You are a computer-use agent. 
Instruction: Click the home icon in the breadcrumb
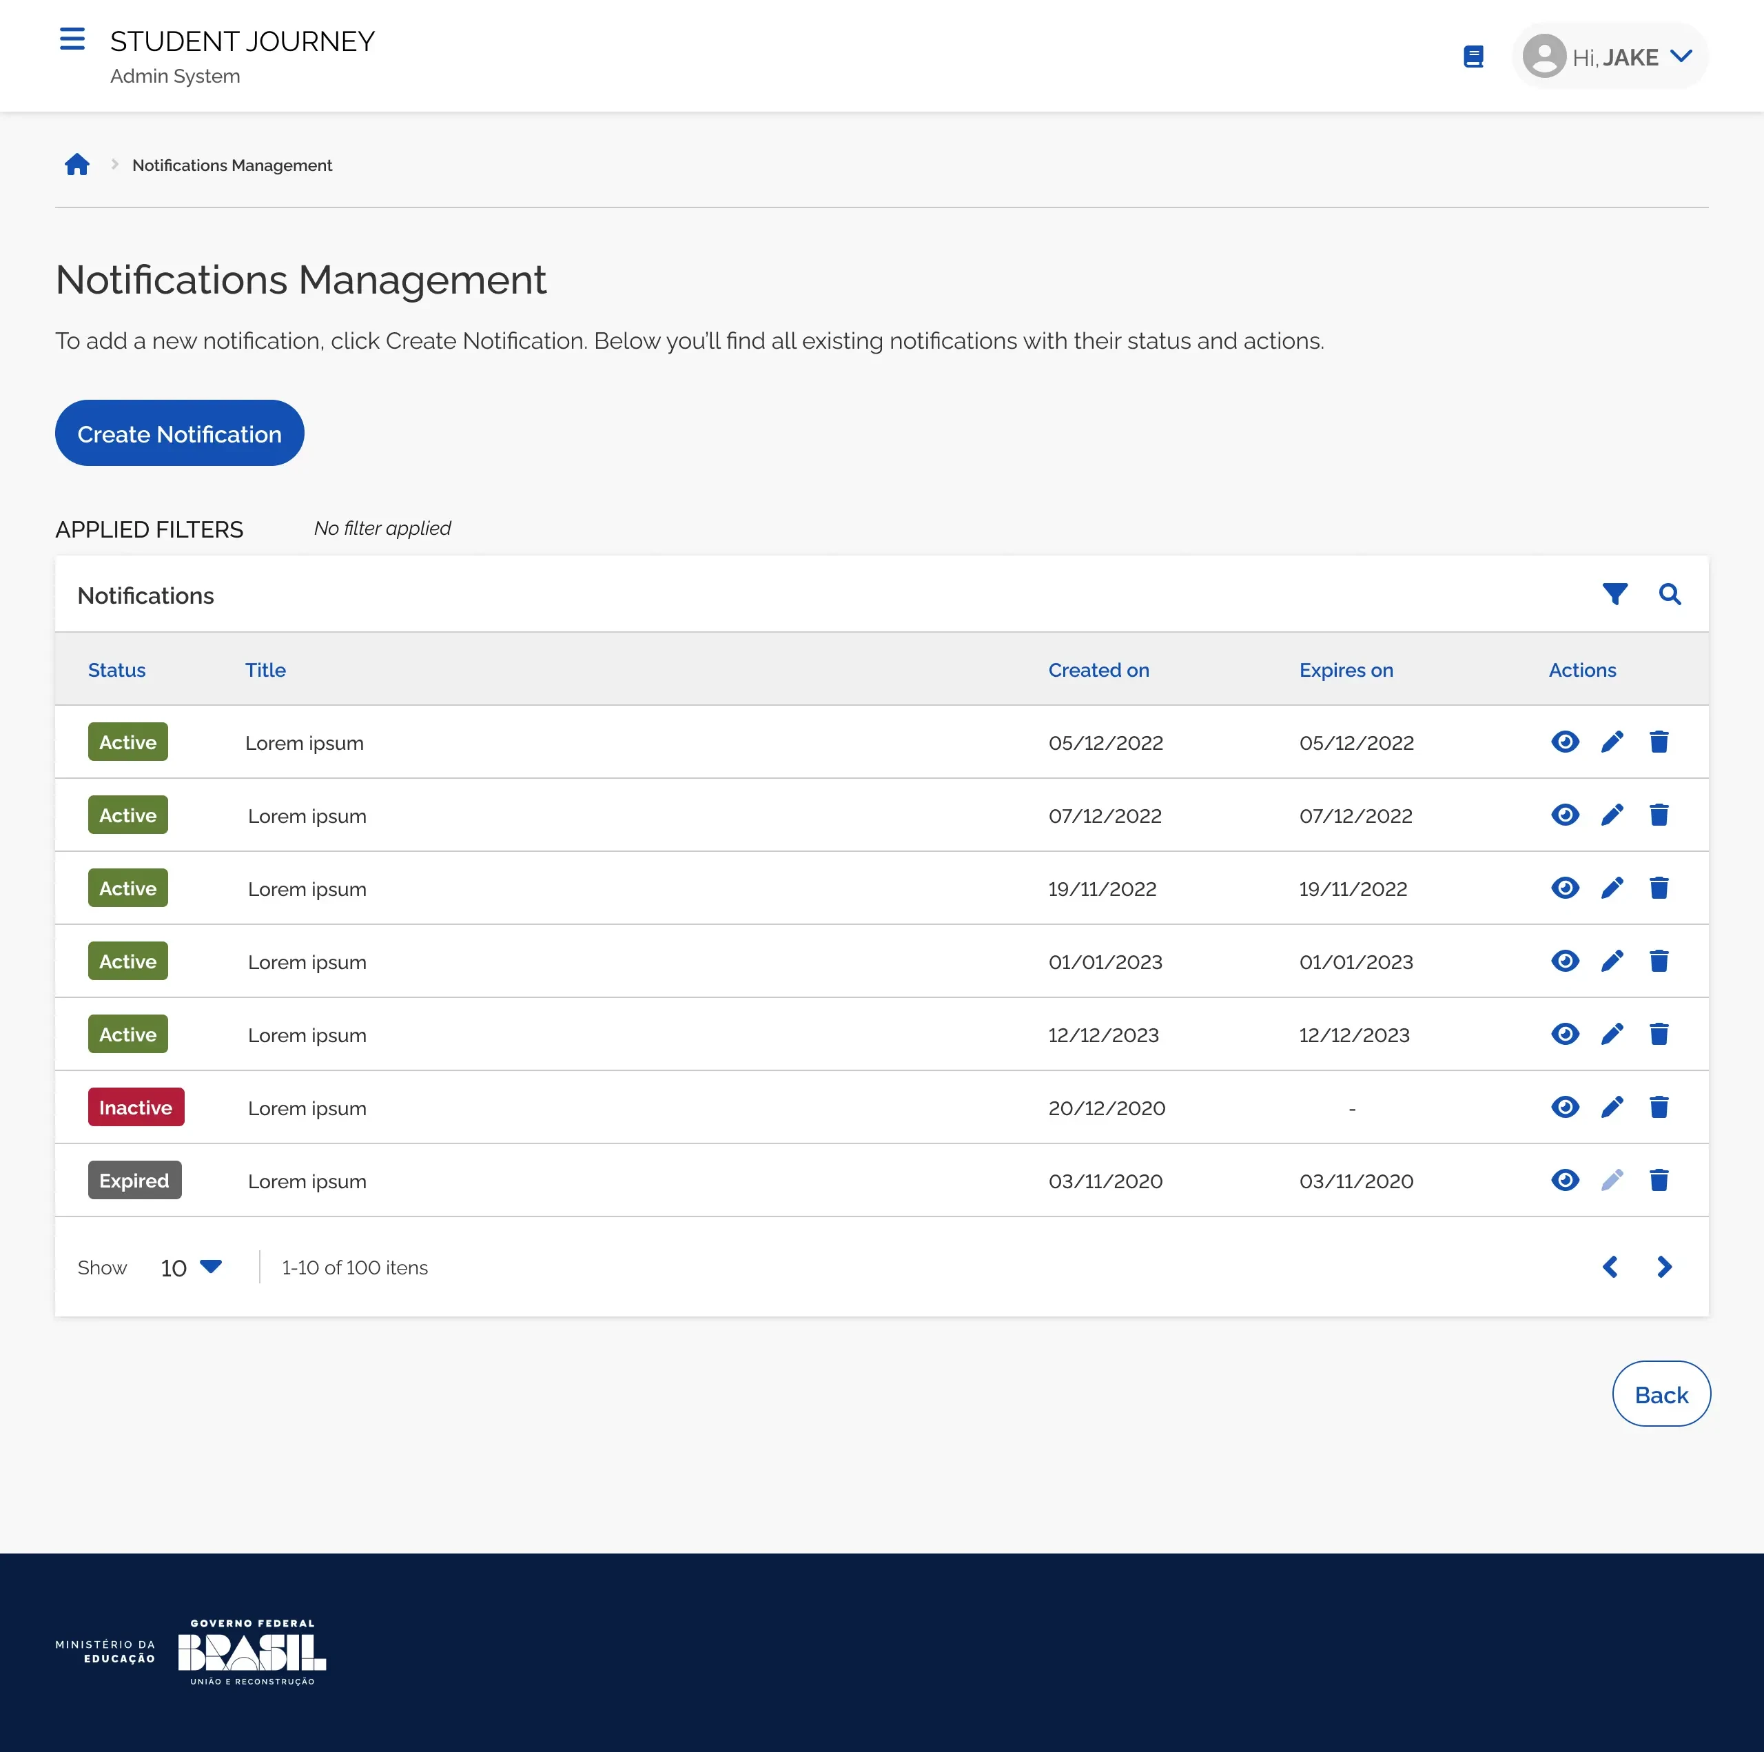[78, 165]
